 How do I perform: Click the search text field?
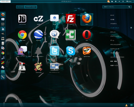[x=117, y=7]
